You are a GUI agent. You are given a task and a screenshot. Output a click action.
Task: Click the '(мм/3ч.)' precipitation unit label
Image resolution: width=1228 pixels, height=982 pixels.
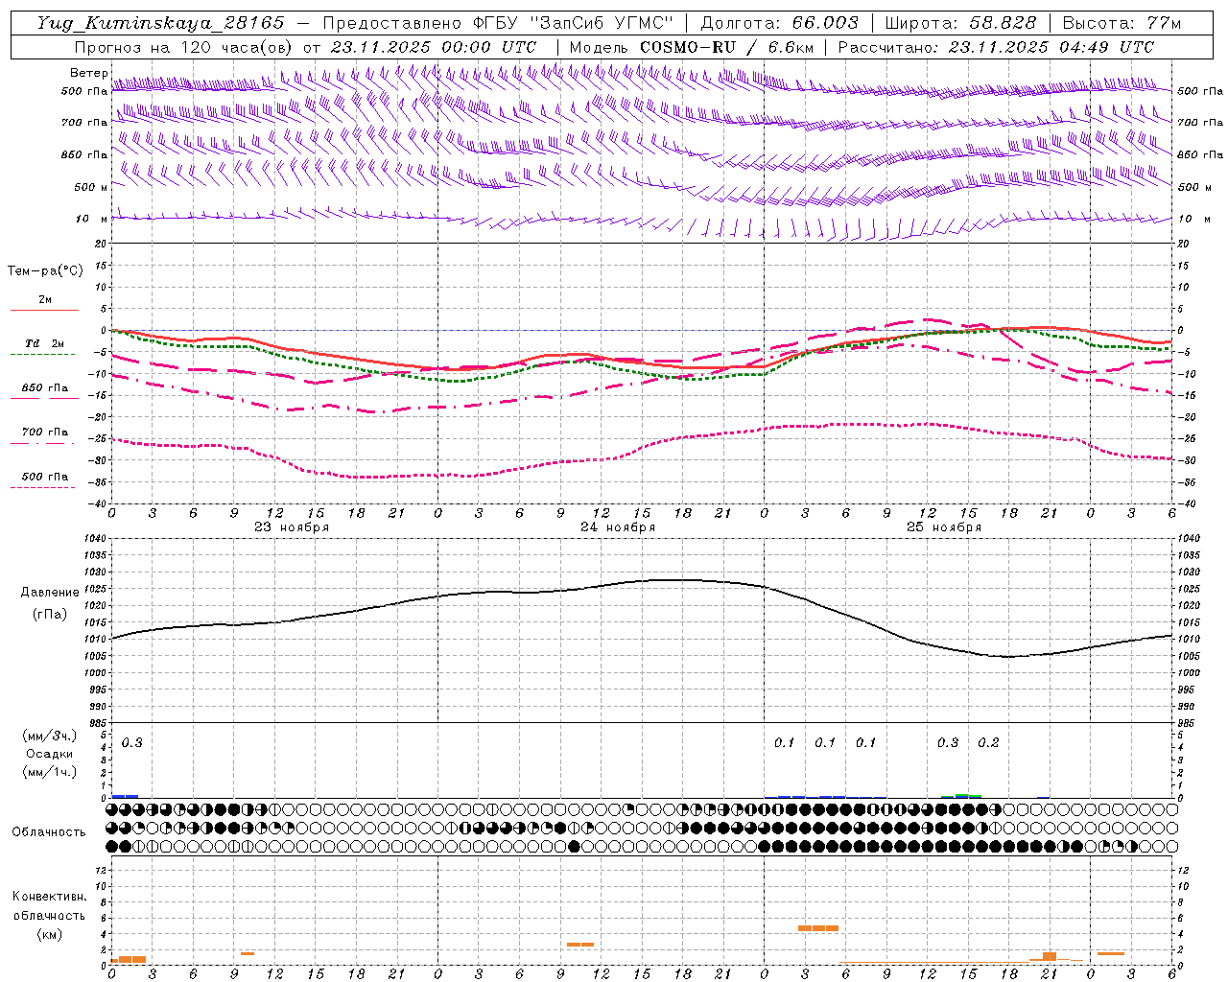(50, 736)
